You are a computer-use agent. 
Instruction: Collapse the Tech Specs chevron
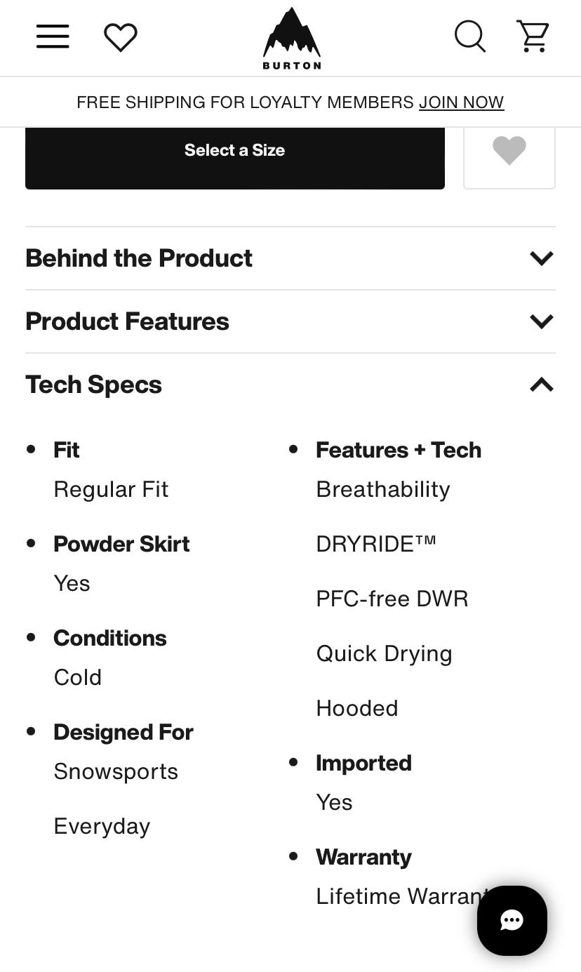click(x=541, y=385)
